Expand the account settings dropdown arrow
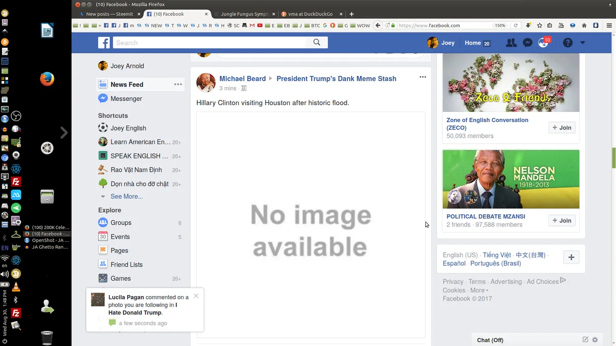Screen dimensions: 616x346 pos(582,43)
